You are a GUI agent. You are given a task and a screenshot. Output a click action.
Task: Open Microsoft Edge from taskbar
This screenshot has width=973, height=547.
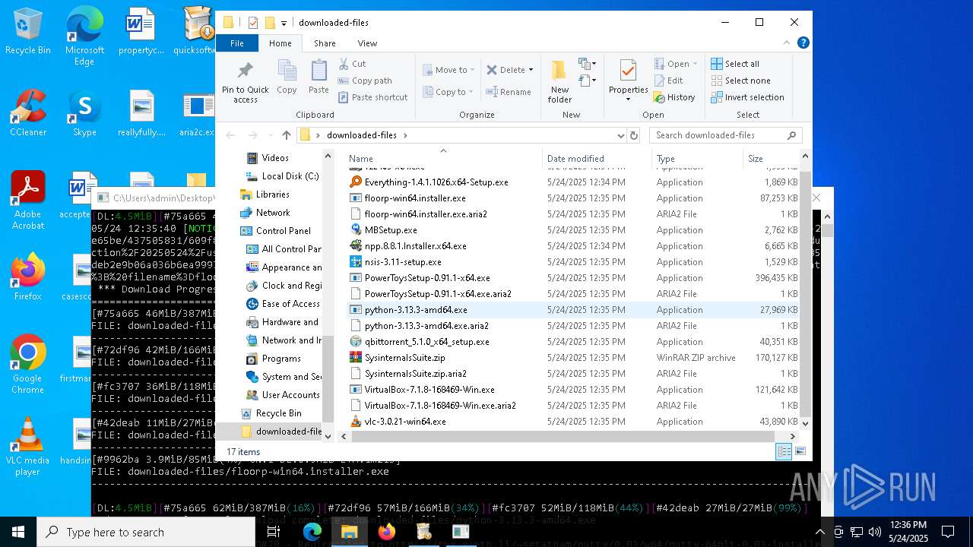312,532
